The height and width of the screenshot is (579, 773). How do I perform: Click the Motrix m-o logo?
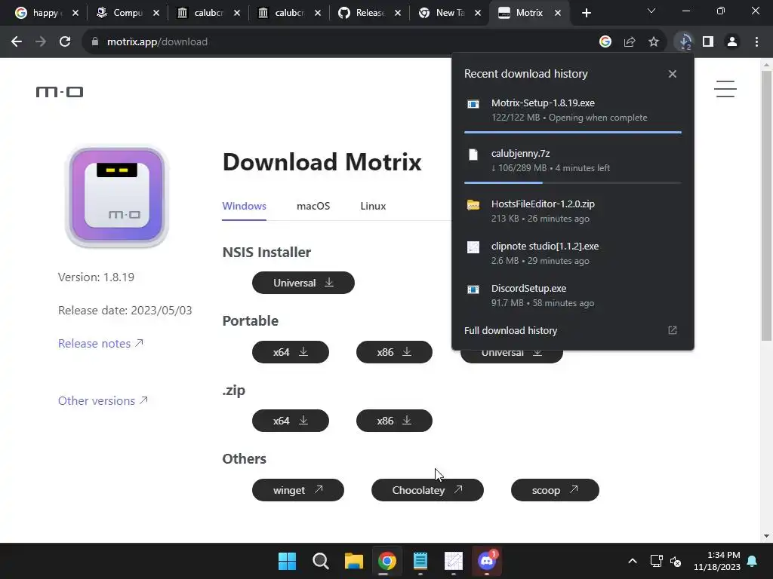coord(60,91)
